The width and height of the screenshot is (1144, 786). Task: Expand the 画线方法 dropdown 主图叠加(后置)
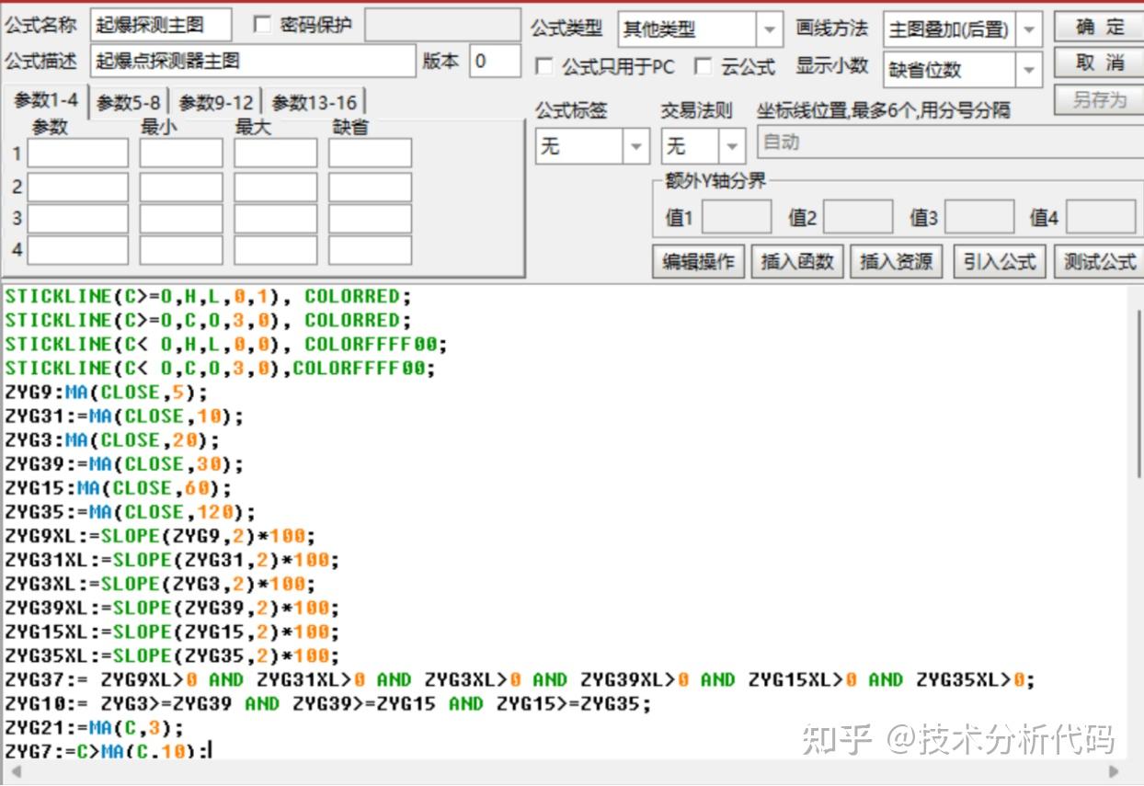pyautogui.click(x=963, y=29)
